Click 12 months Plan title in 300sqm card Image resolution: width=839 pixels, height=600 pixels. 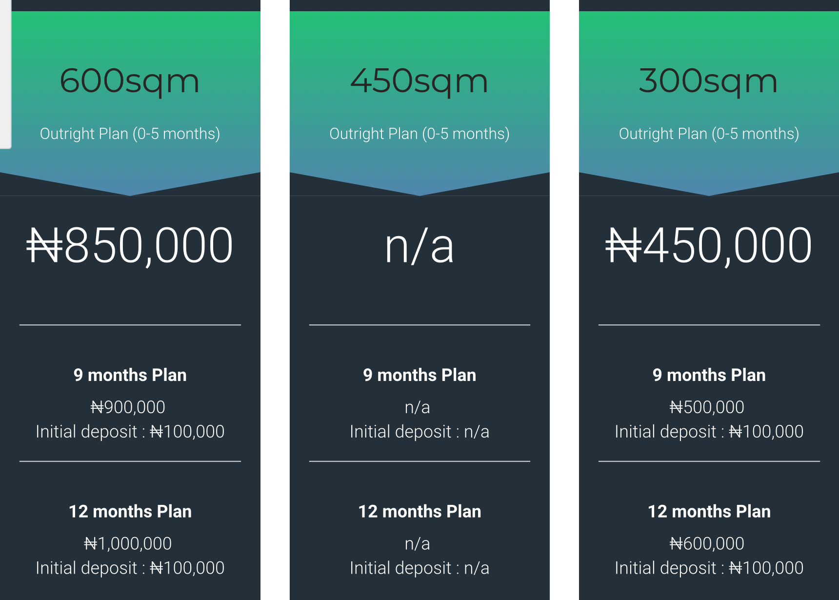709,512
